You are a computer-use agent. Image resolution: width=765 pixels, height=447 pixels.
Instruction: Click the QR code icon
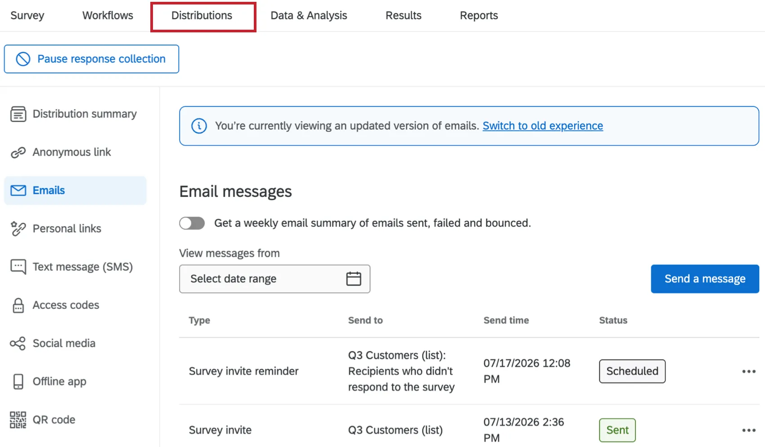click(18, 420)
